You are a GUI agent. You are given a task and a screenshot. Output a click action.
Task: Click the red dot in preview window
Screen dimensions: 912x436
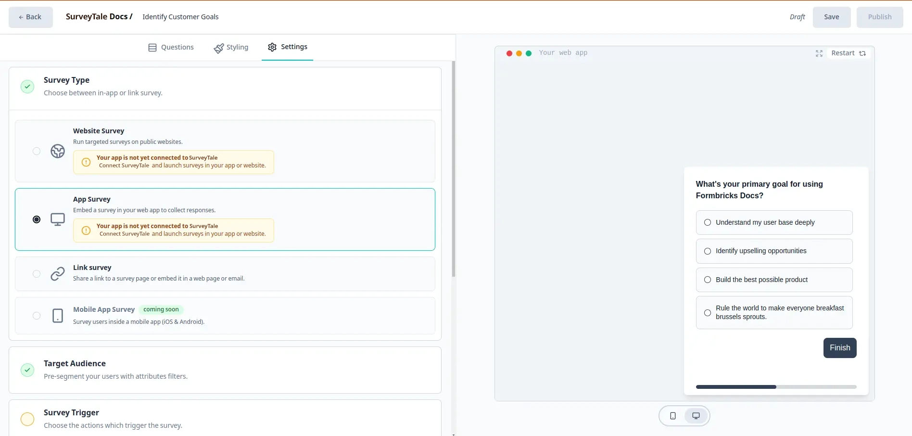point(509,53)
